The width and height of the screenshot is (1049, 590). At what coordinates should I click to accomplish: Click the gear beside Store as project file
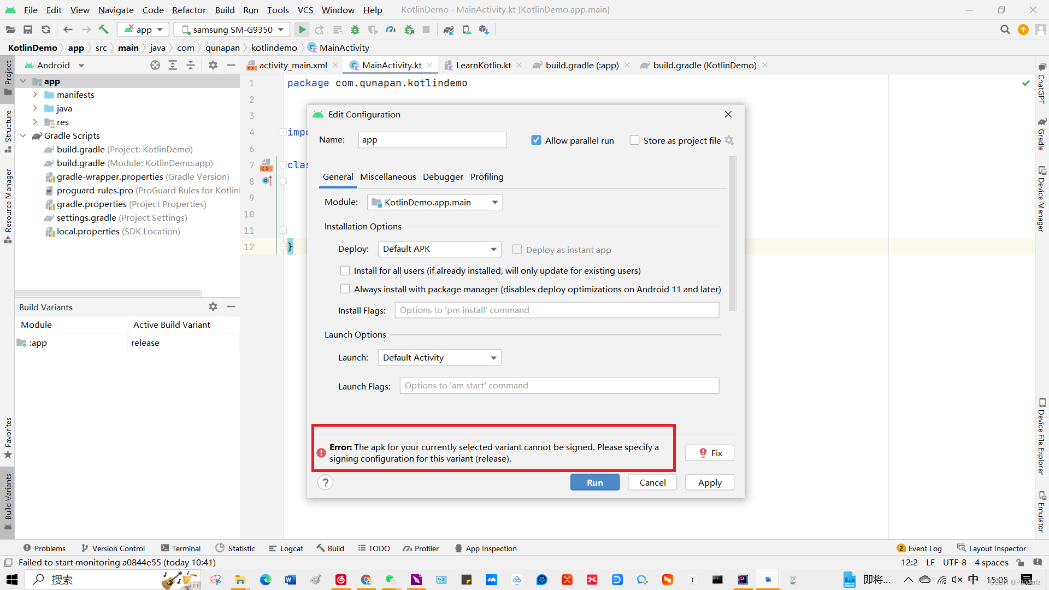[729, 140]
